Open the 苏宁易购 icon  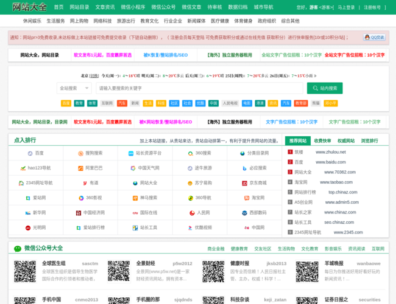click(190, 183)
